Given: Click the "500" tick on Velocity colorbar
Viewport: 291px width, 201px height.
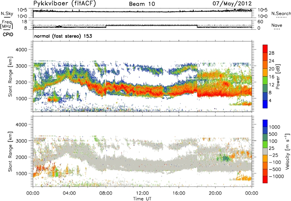Looking at the screenshot, I should point(274,134).
